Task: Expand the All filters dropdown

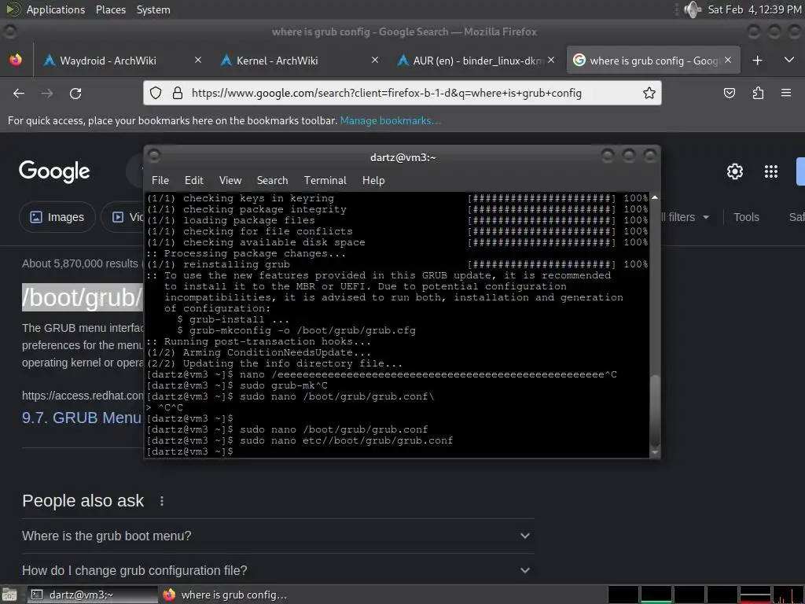Action: click(685, 217)
